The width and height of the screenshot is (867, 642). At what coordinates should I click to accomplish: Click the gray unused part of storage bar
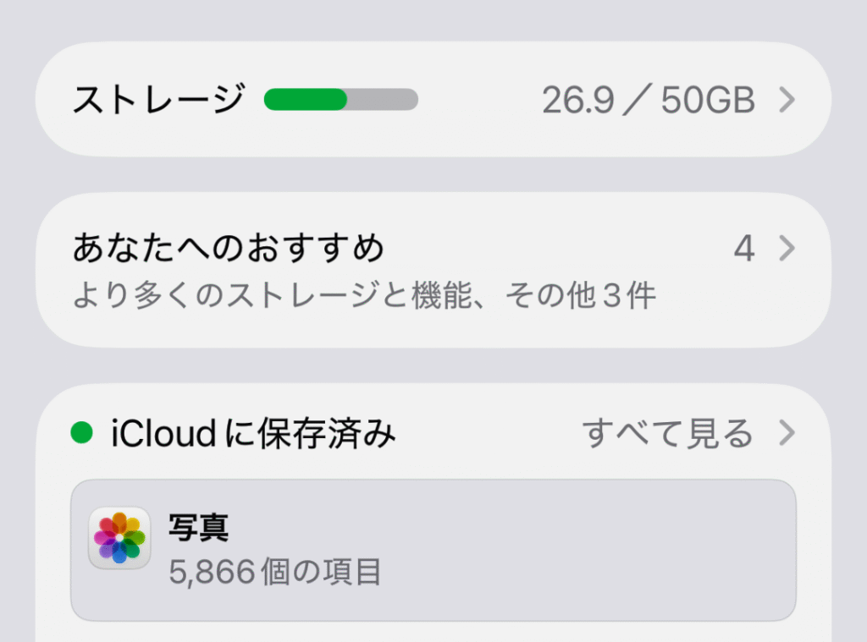(383, 100)
